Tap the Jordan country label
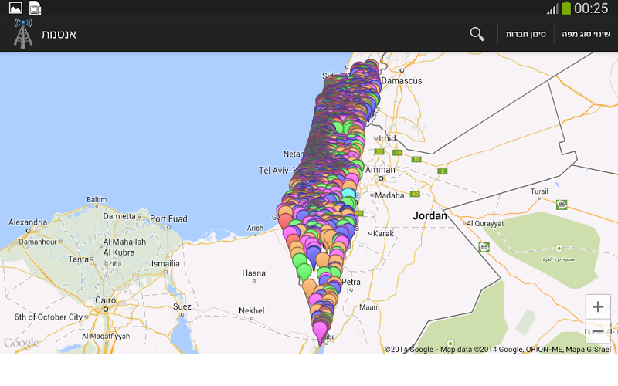This screenshot has height=386, width=618. (430, 215)
